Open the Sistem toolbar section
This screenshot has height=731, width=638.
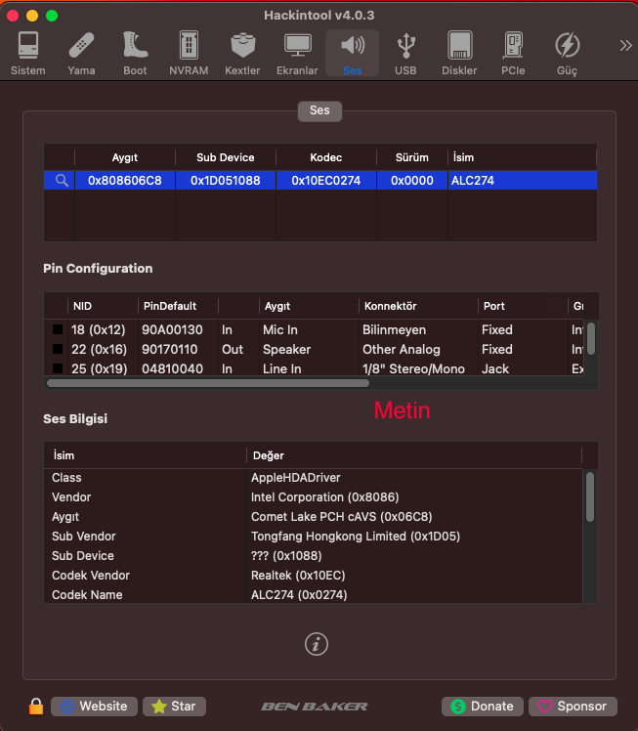tap(28, 53)
